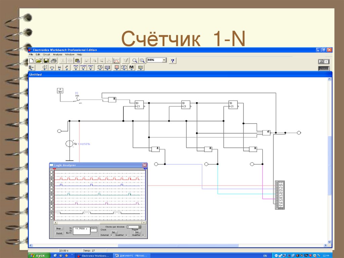The width and height of the screenshot is (344, 258).
Task: Open the Instruments parts bin icon
Action: click(x=140, y=68)
